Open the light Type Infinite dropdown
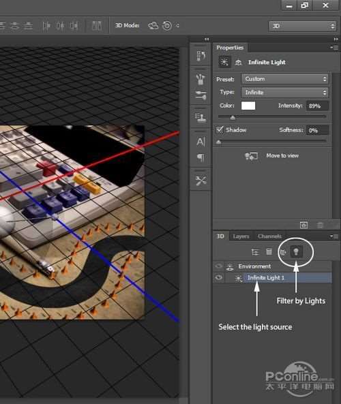Viewport: 341px width, 404px height. pyautogui.click(x=285, y=92)
